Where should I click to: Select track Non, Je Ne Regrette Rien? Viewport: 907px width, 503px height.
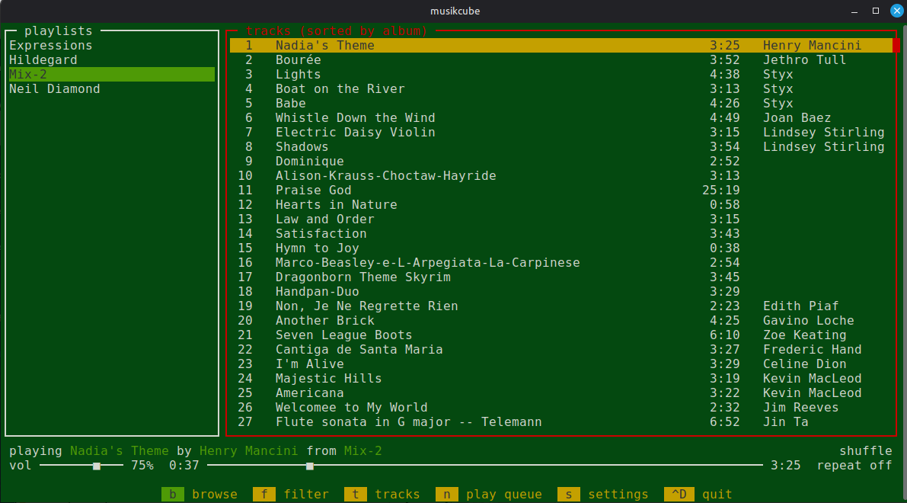pos(561,306)
